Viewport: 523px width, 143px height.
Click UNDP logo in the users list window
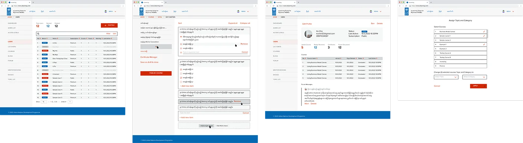pyautogui.click(x=9, y=12)
